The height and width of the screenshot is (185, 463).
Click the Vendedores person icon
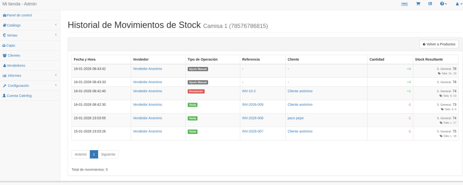[5, 66]
